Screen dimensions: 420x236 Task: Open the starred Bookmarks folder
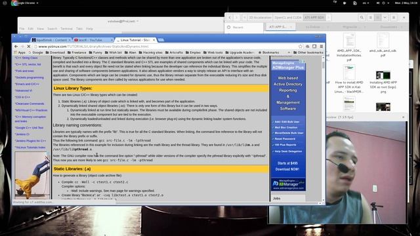[x=268, y=52]
